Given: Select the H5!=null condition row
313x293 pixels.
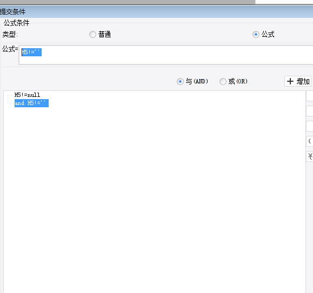Looking at the screenshot, I should pyautogui.click(x=27, y=95).
